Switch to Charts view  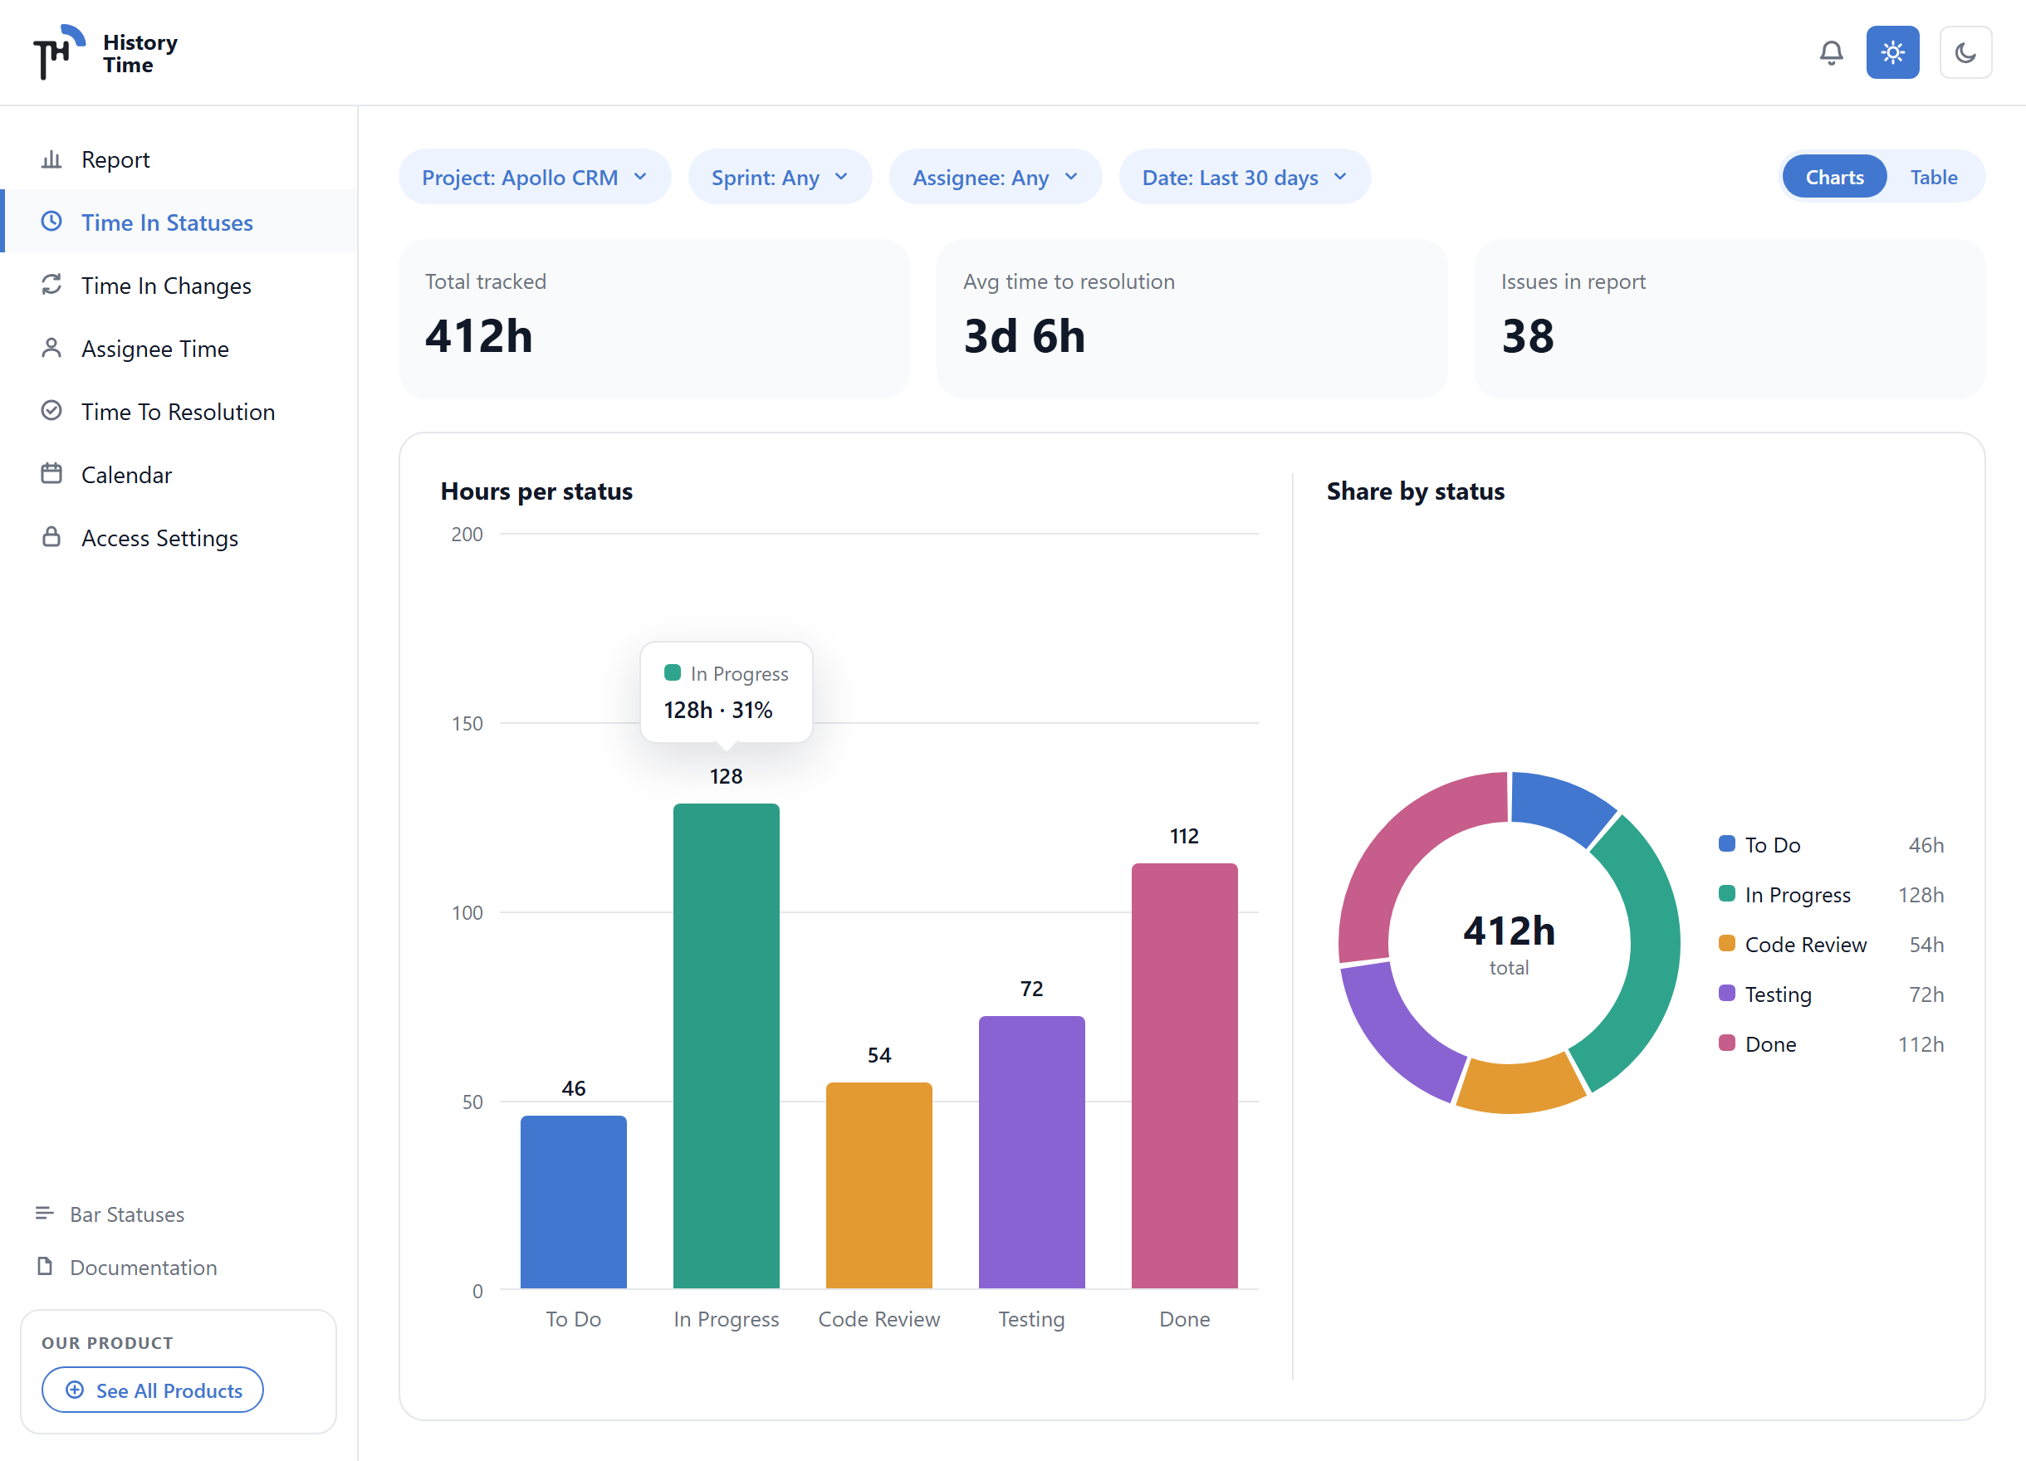click(1834, 177)
